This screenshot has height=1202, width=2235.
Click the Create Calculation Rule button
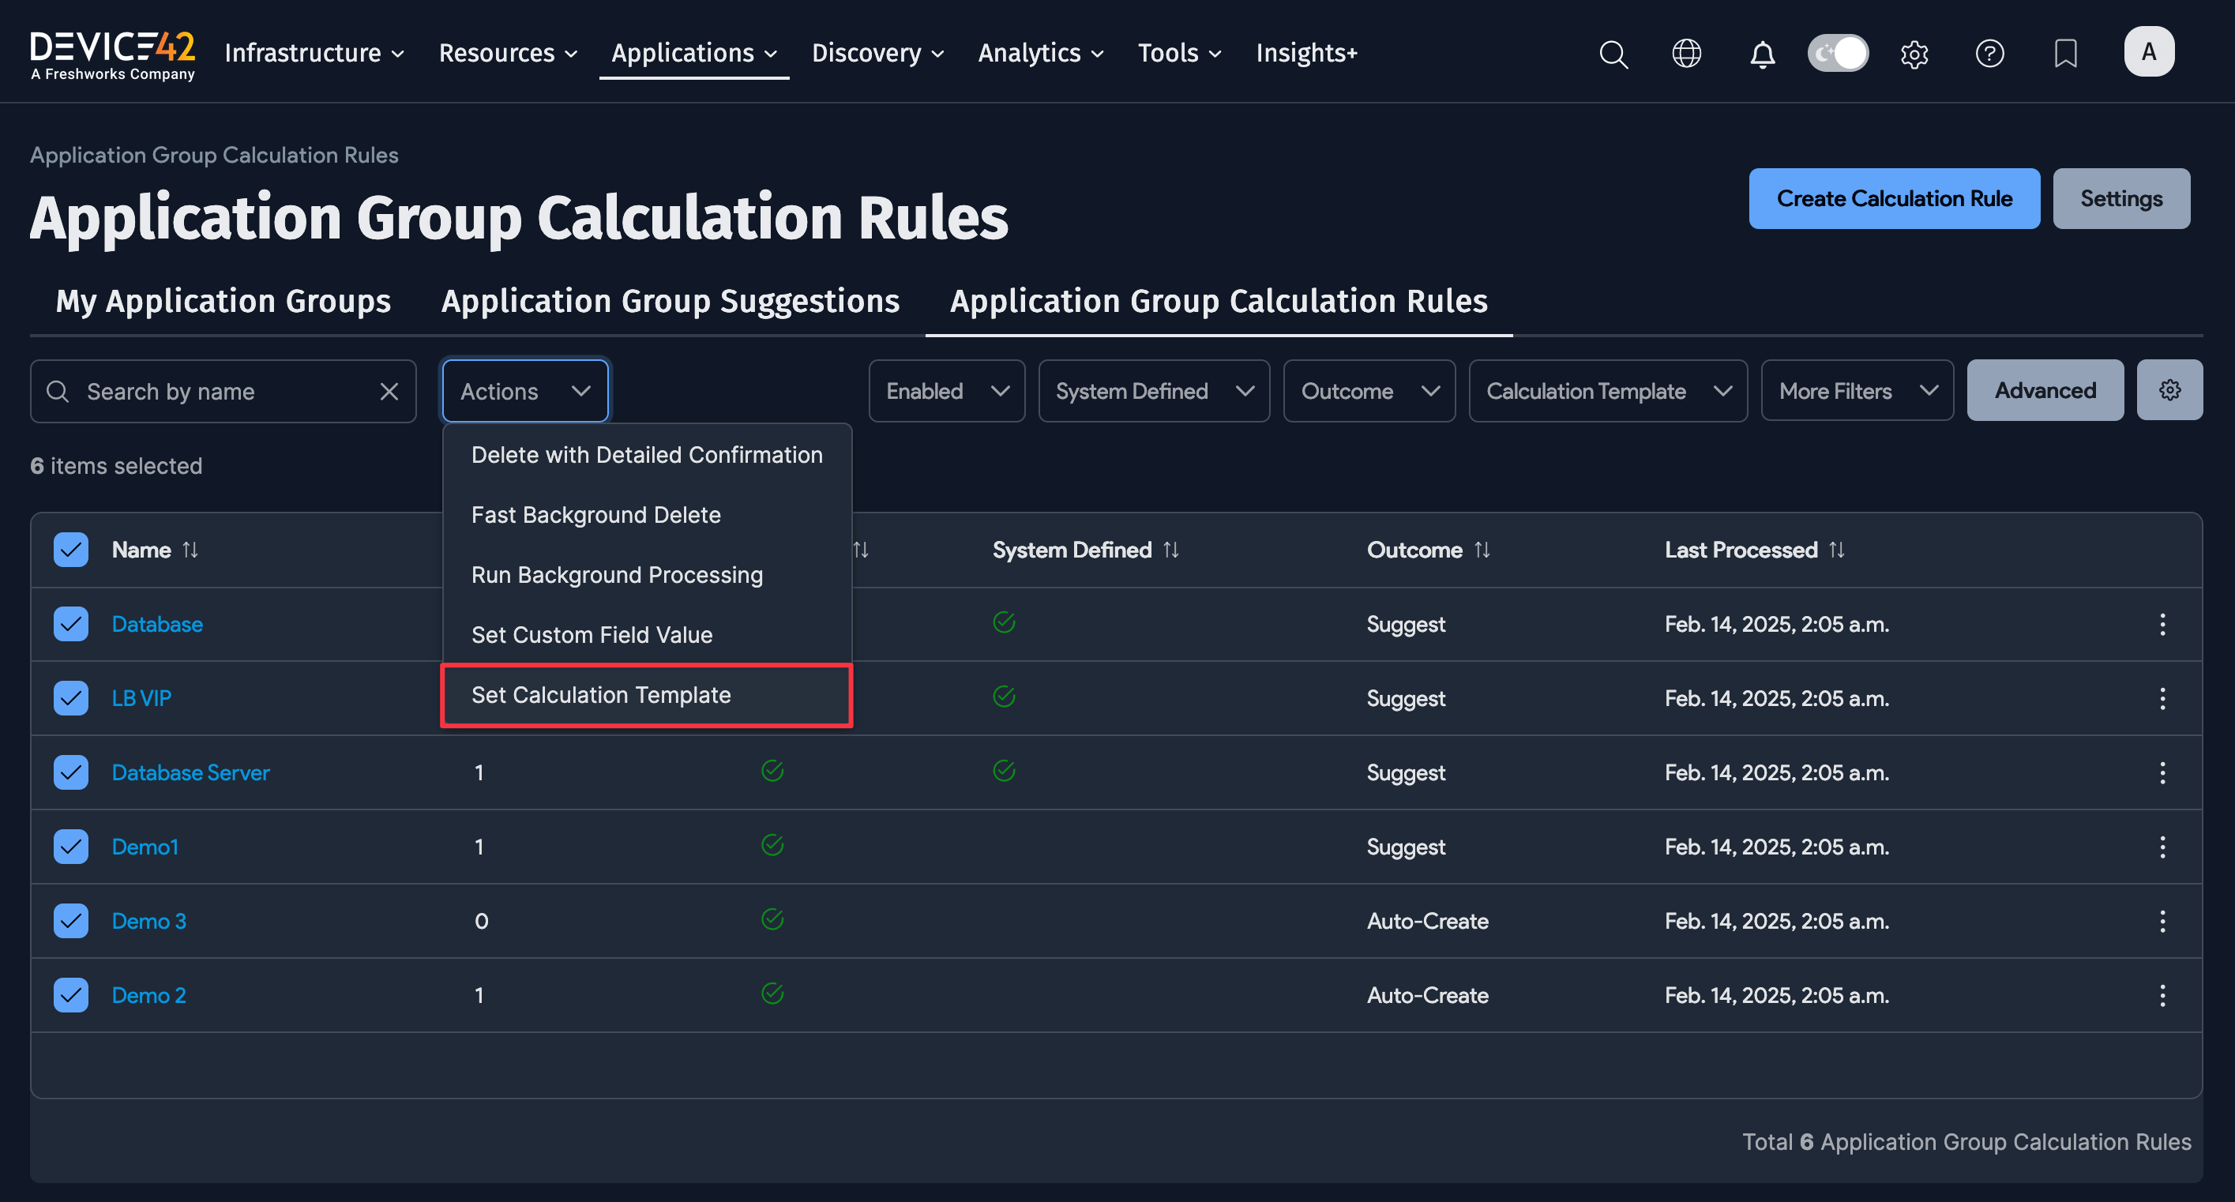pyautogui.click(x=1894, y=198)
